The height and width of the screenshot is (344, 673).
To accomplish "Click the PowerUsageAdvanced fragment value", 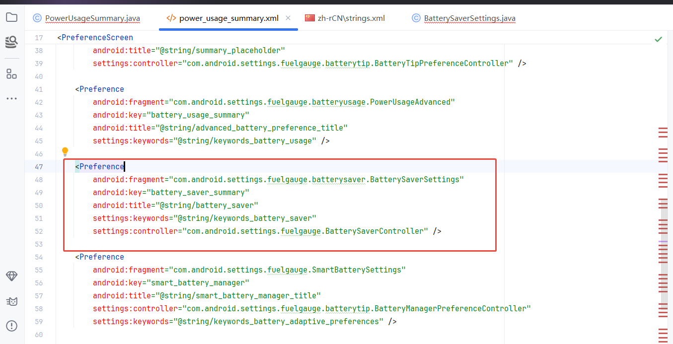I will [311, 102].
